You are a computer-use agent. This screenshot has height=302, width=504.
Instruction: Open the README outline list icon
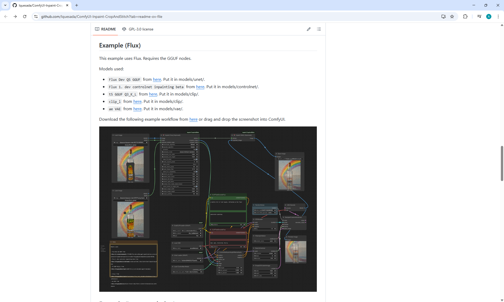(x=319, y=29)
